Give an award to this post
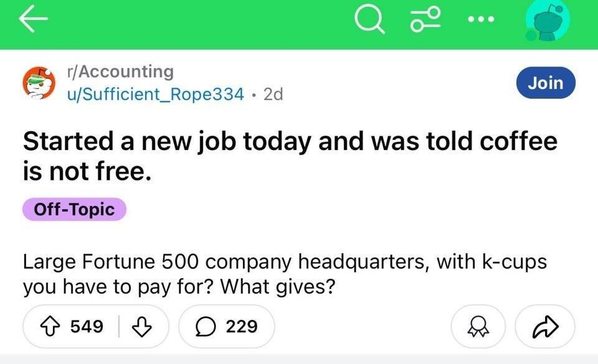Image resolution: width=598 pixels, height=364 pixels. point(477,326)
